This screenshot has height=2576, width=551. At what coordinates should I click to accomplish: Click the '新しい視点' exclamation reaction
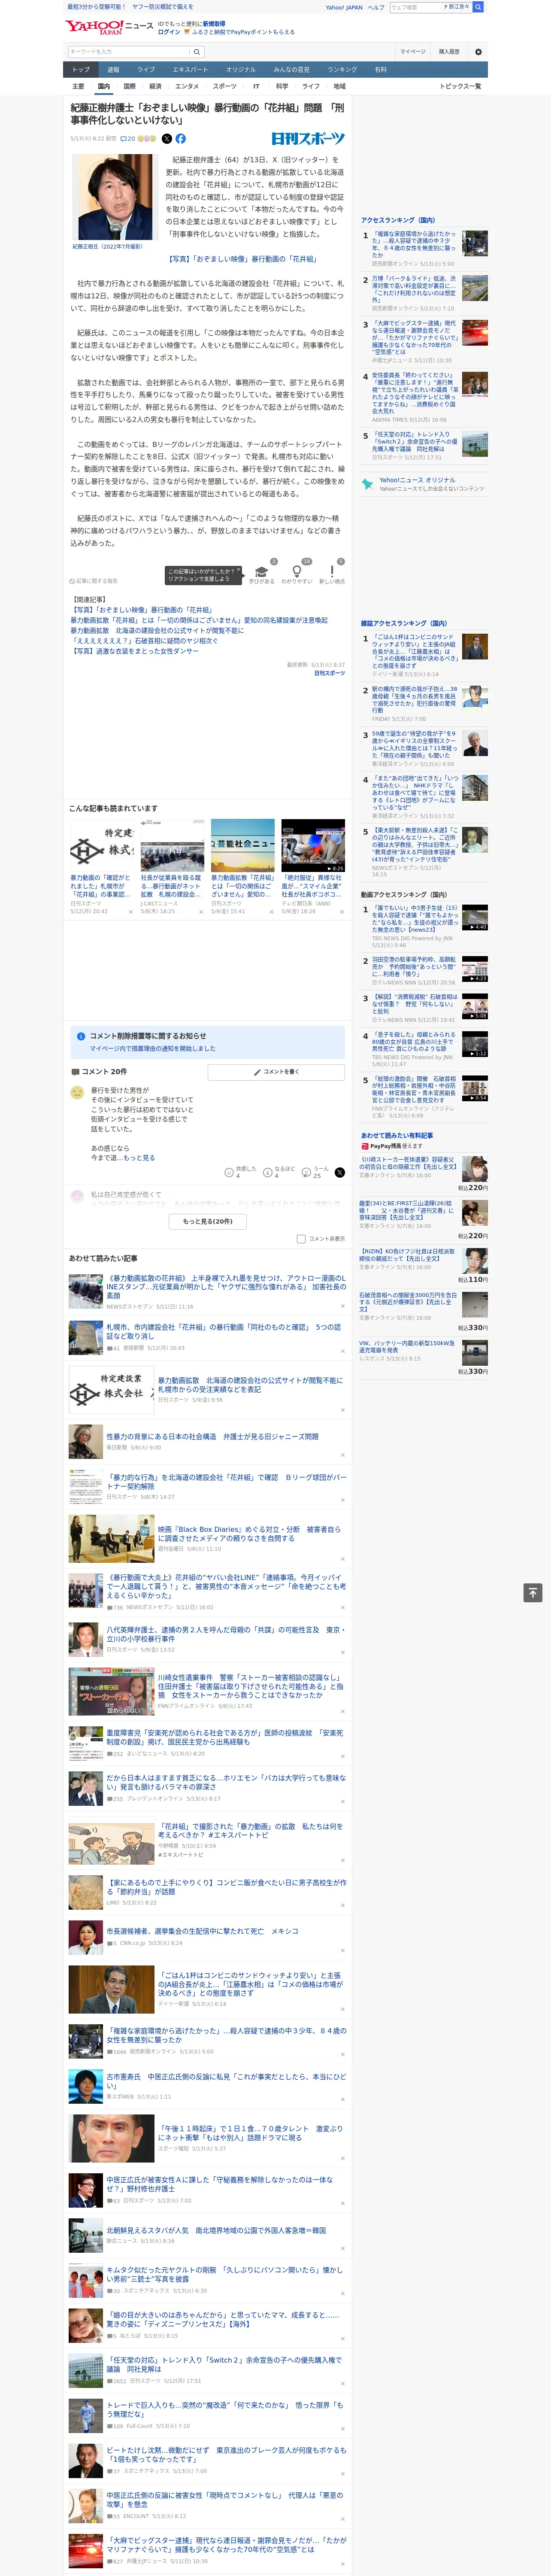[x=332, y=573]
